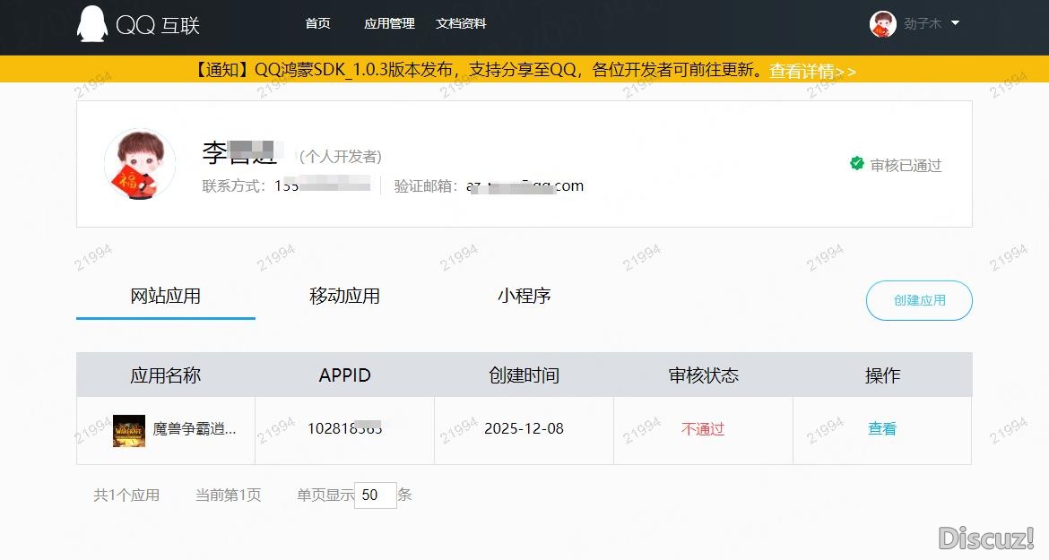
Task: Switch to the 小程序 tab
Action: pyautogui.click(x=524, y=297)
